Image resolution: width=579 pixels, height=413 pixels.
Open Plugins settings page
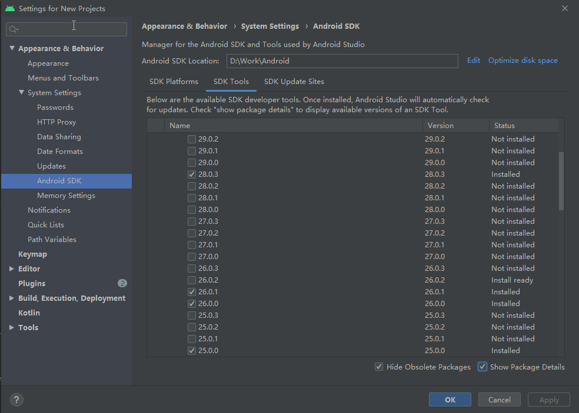(32, 284)
